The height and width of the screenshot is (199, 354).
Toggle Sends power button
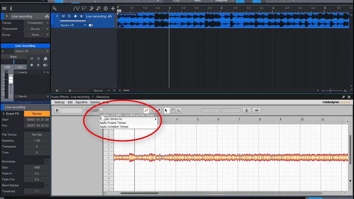[16, 96]
